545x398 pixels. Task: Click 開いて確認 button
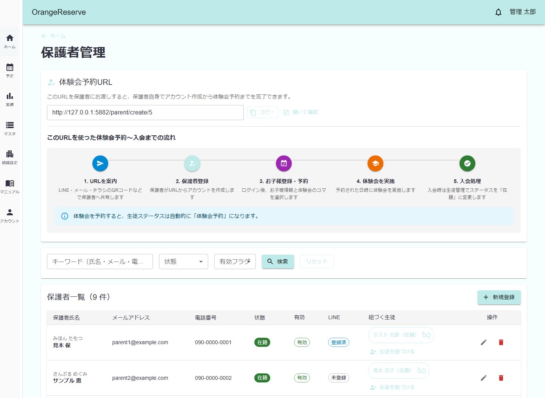point(301,112)
